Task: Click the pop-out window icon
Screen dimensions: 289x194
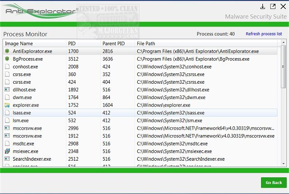Action: (273, 6)
